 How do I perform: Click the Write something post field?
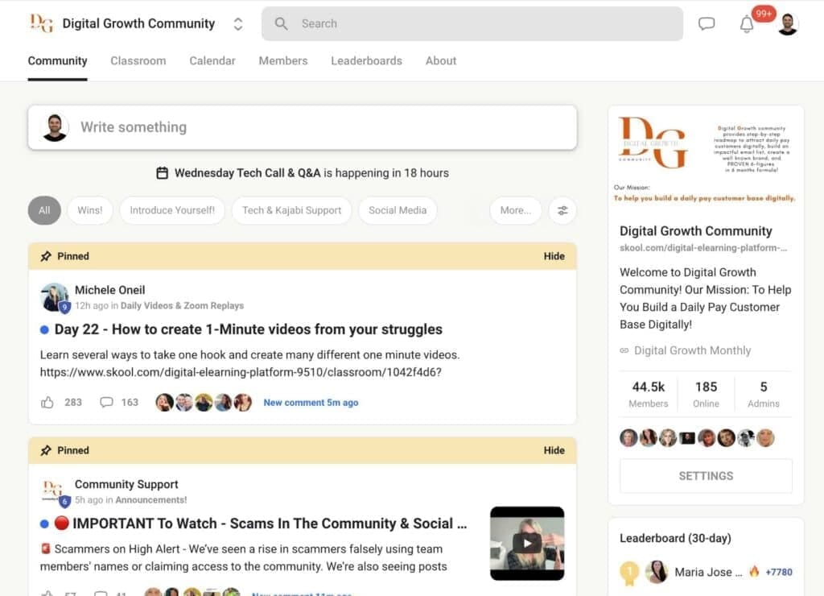[x=322, y=127]
